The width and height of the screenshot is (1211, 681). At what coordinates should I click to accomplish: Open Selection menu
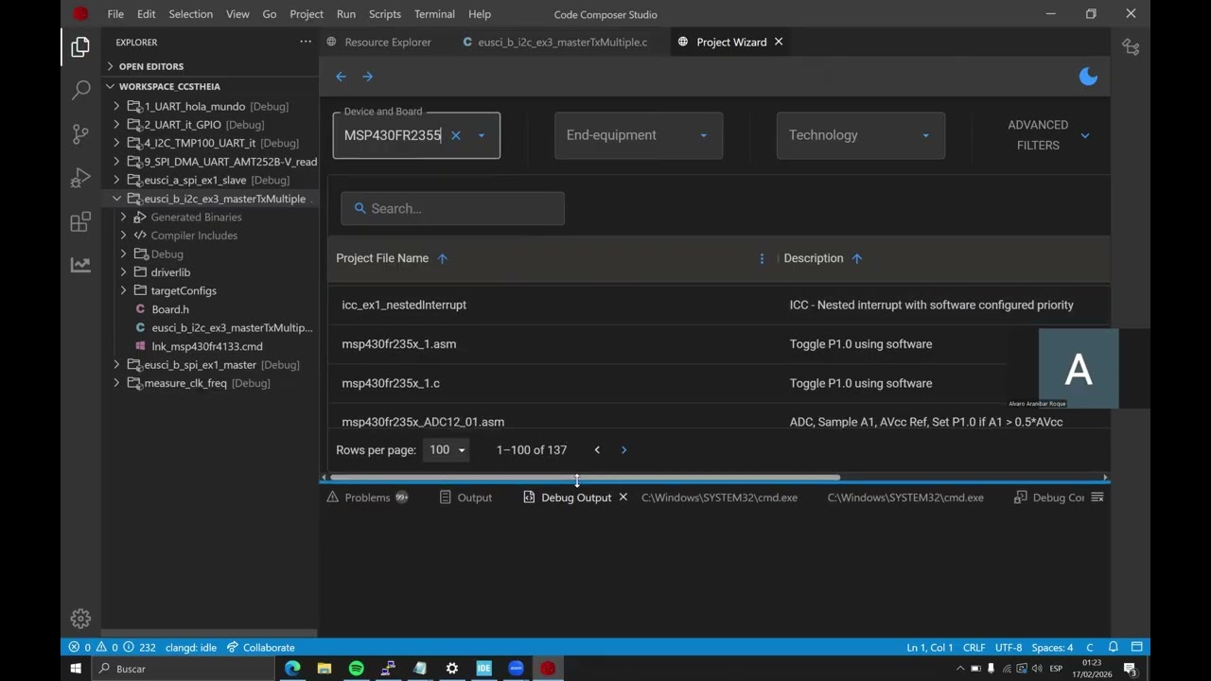[190, 14]
